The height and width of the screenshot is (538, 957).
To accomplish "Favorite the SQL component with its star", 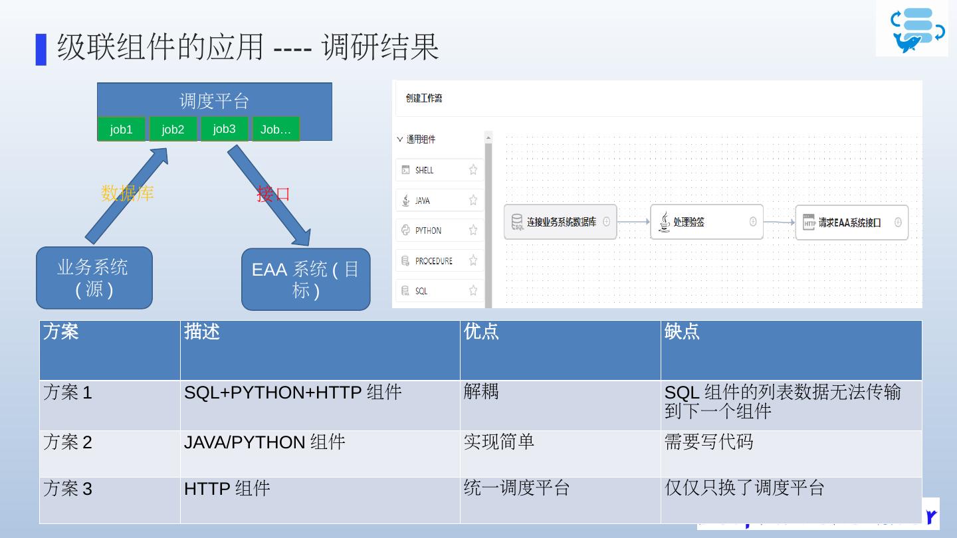I will 473,290.
